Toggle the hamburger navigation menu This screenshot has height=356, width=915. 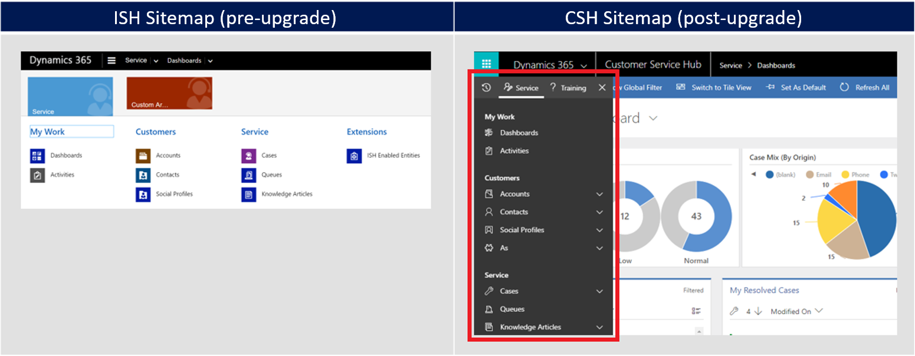click(111, 60)
